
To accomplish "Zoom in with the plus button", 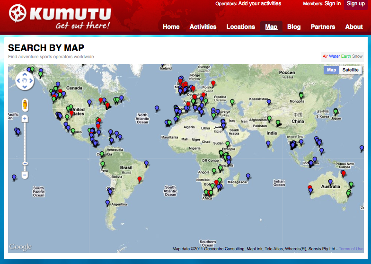I will pyautogui.click(x=25, y=118).
